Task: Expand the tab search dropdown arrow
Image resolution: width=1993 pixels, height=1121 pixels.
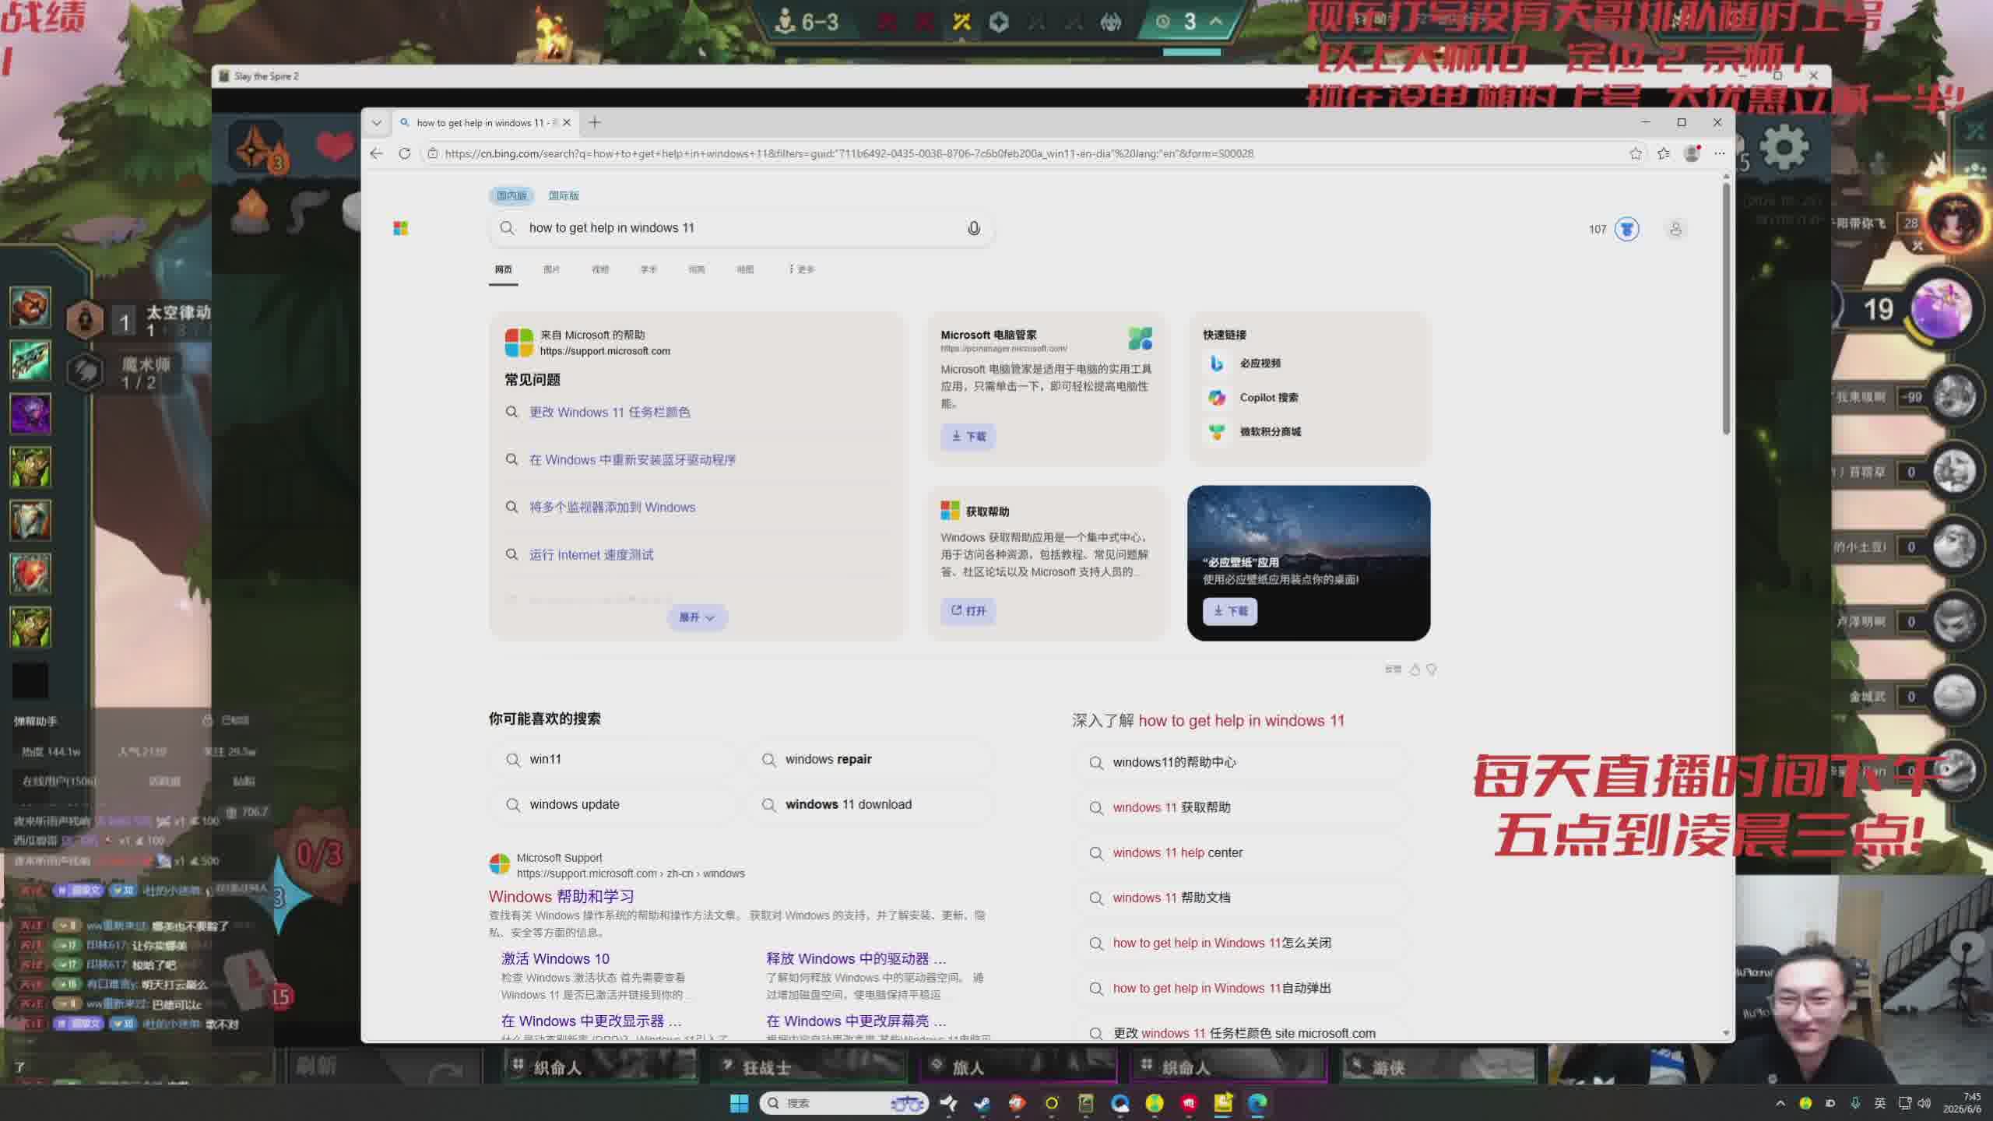Action: 377,122
